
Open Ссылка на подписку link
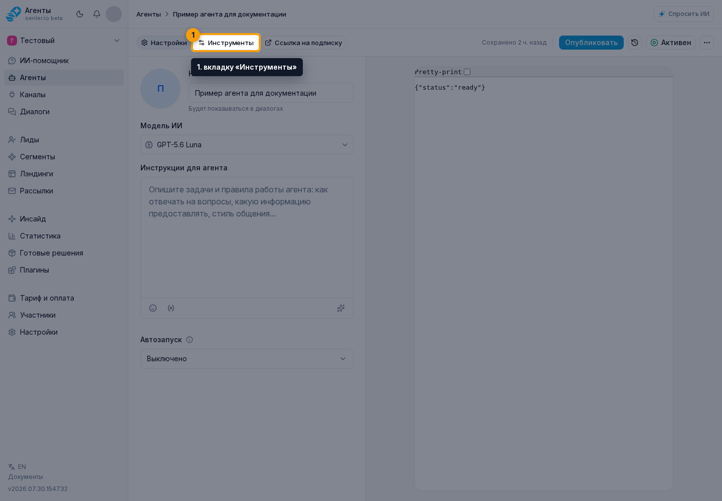coord(303,43)
